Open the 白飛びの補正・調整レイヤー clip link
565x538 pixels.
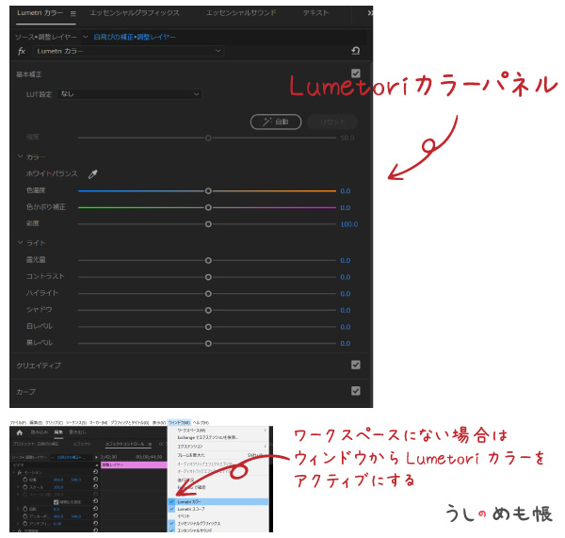tap(135, 37)
